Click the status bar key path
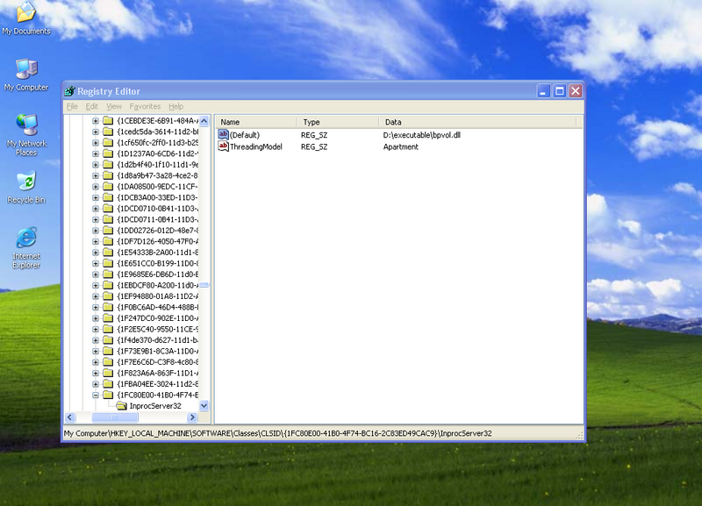Screen dimensions: 702x506 click(x=277, y=433)
